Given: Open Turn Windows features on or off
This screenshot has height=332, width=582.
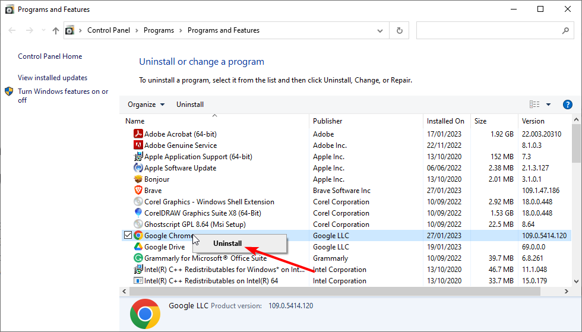Looking at the screenshot, I should (63, 96).
